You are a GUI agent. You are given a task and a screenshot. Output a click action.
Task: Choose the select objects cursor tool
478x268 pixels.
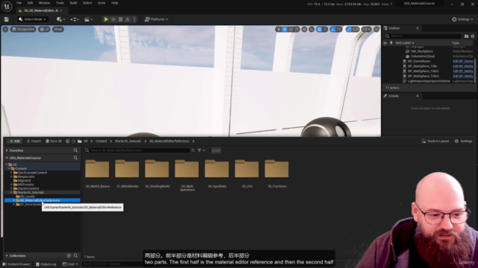click(279, 29)
